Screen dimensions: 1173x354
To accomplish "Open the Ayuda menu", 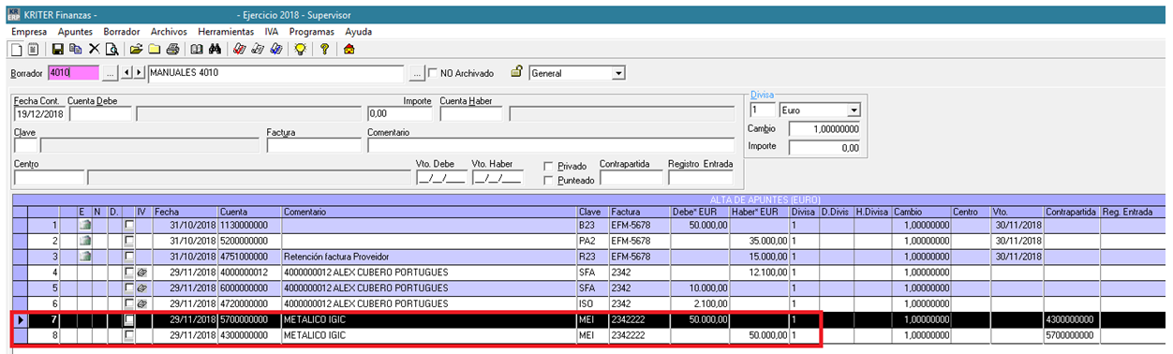I will (359, 31).
